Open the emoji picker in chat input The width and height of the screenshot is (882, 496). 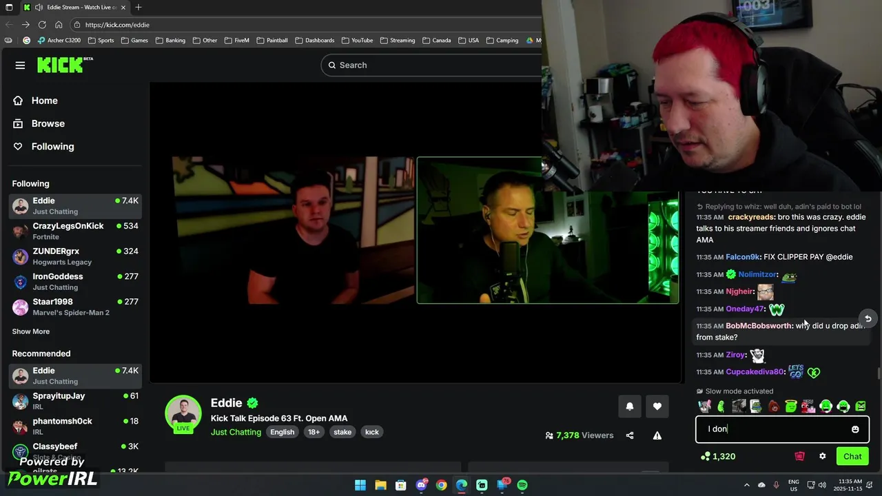point(855,429)
